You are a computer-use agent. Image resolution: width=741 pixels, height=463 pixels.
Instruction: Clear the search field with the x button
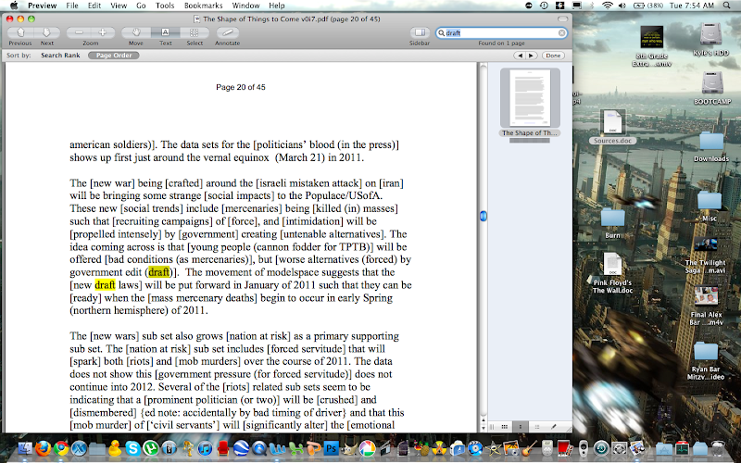point(561,33)
